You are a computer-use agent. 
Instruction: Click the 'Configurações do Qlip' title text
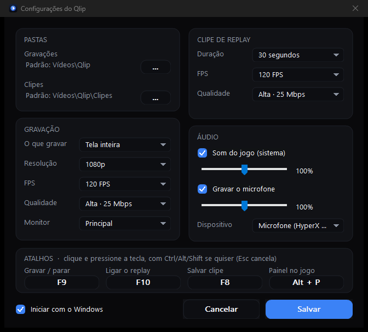coord(53,9)
